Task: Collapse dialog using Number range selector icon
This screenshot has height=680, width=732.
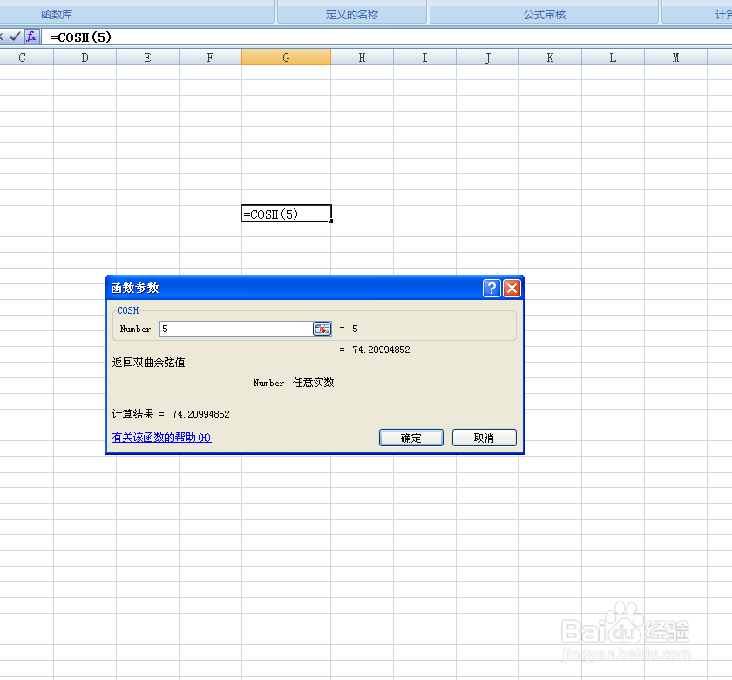Action: (322, 329)
